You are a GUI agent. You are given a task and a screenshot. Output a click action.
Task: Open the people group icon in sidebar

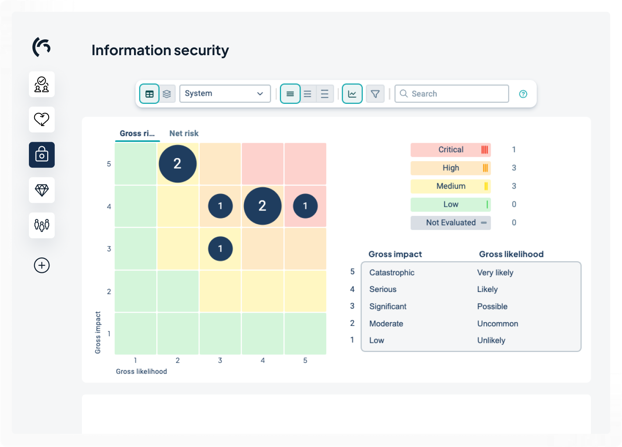click(x=42, y=225)
